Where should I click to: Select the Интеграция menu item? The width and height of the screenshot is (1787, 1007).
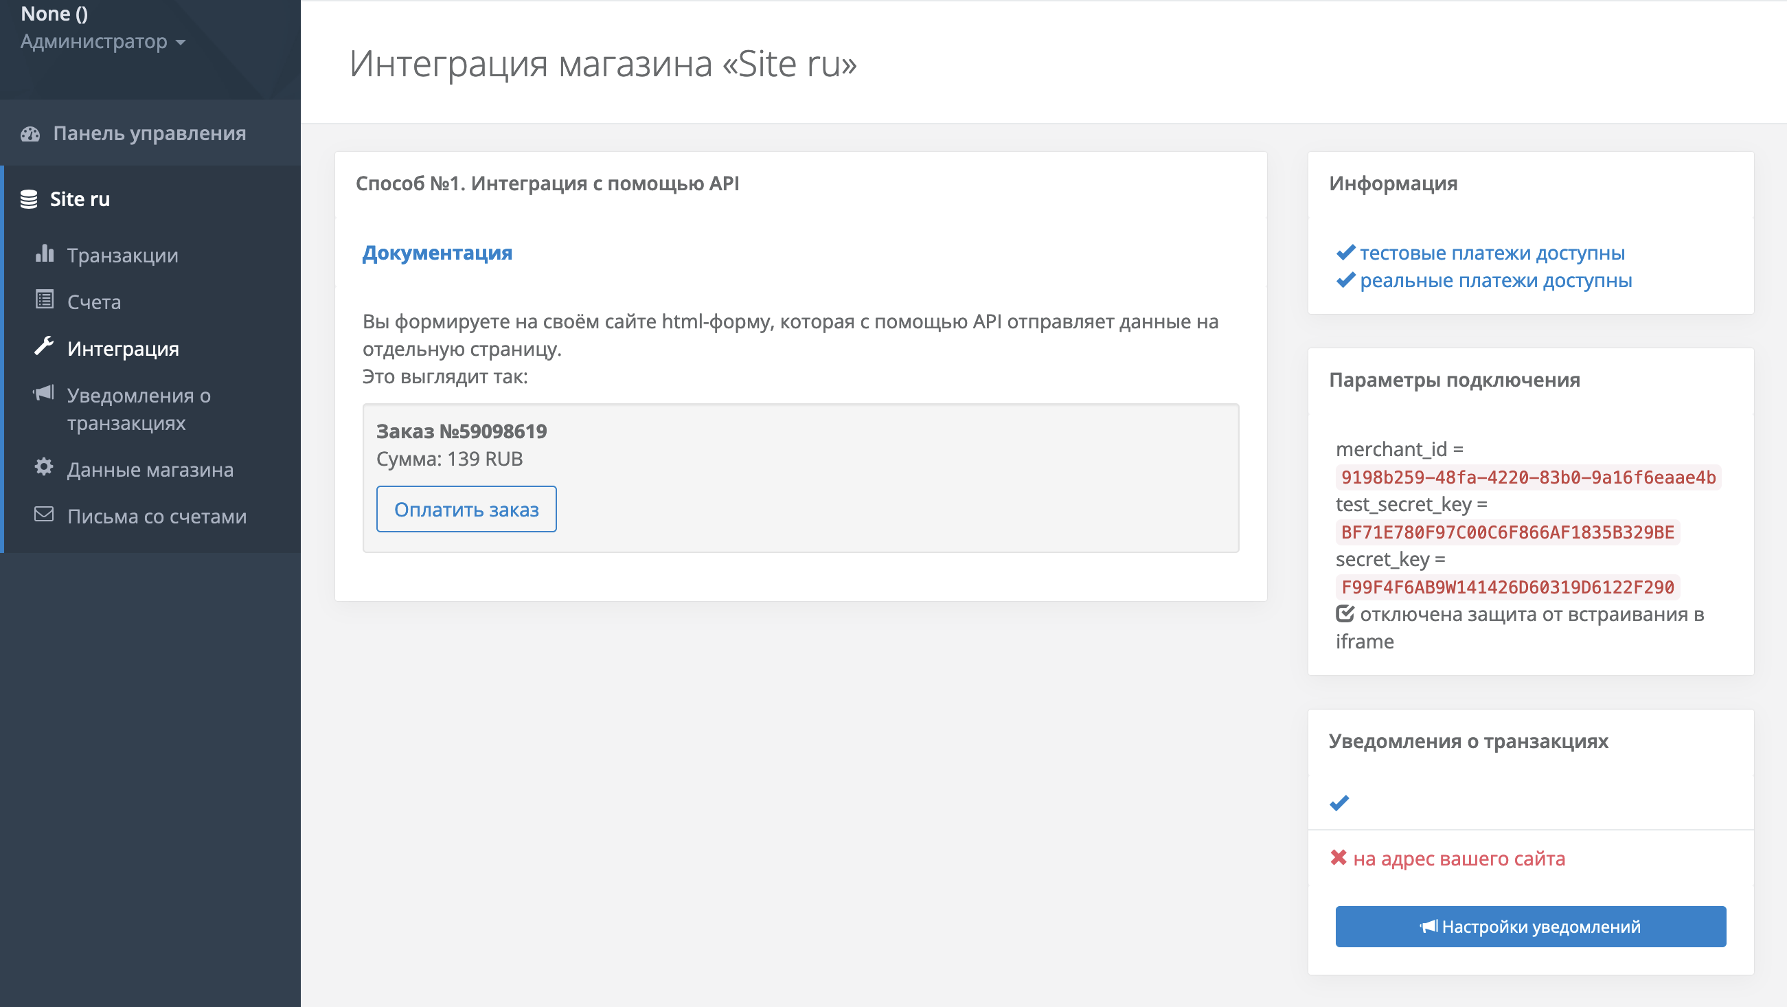123,348
